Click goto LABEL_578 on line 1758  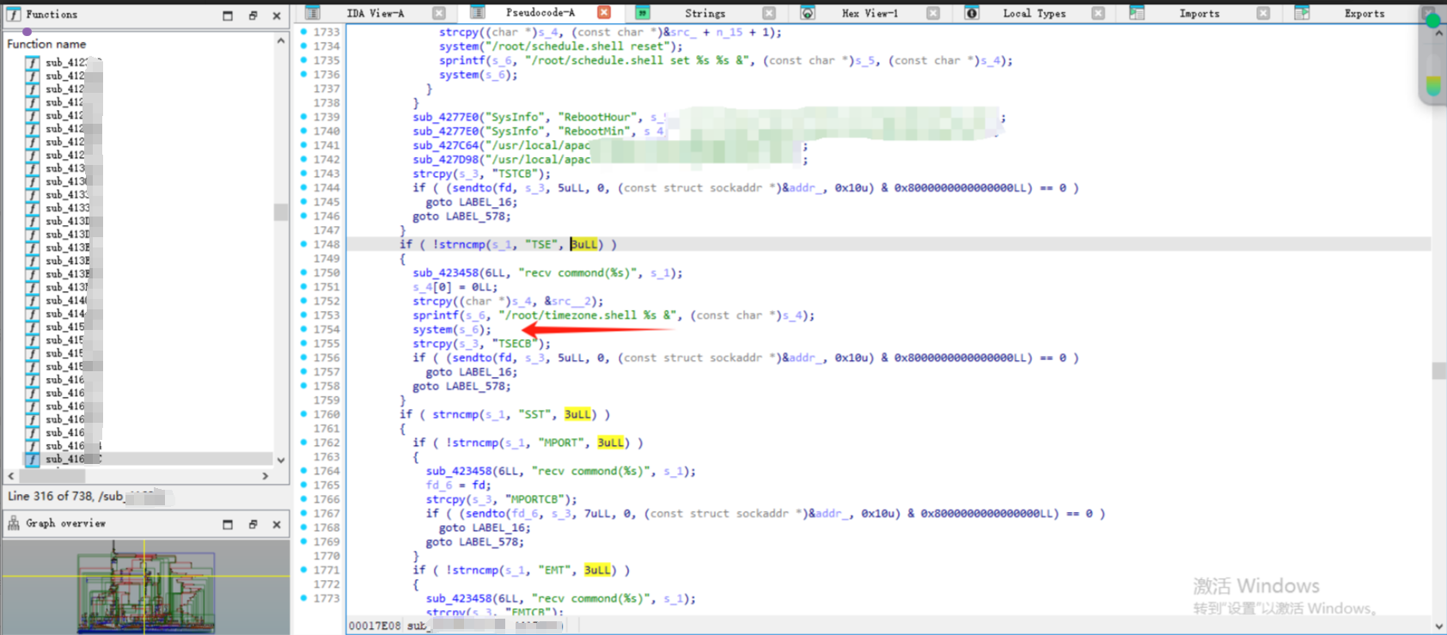click(461, 386)
